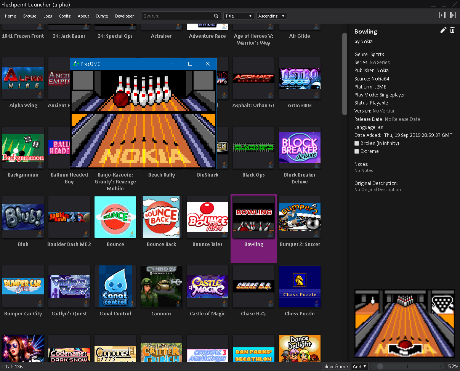The height and width of the screenshot is (371, 460).
Task: Select the Cannons game icon
Action: [162, 286]
